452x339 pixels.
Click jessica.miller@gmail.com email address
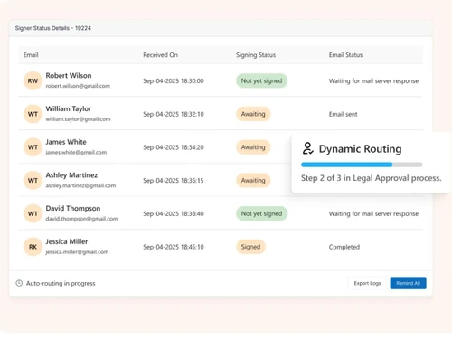(77, 252)
